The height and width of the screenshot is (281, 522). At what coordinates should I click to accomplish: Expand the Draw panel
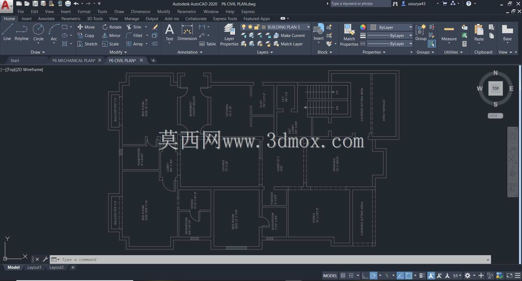(x=38, y=52)
